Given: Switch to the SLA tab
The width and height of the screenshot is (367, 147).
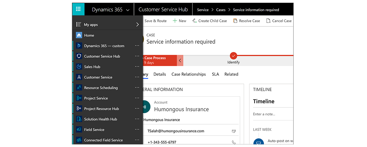Looking at the screenshot, I should pyautogui.click(x=215, y=74).
